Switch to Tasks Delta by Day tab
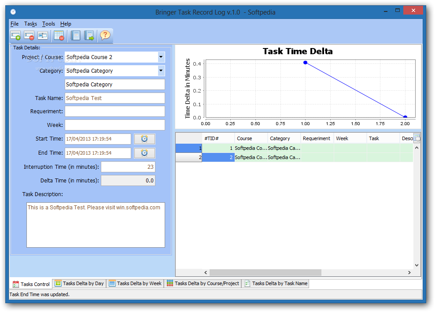 [79, 283]
